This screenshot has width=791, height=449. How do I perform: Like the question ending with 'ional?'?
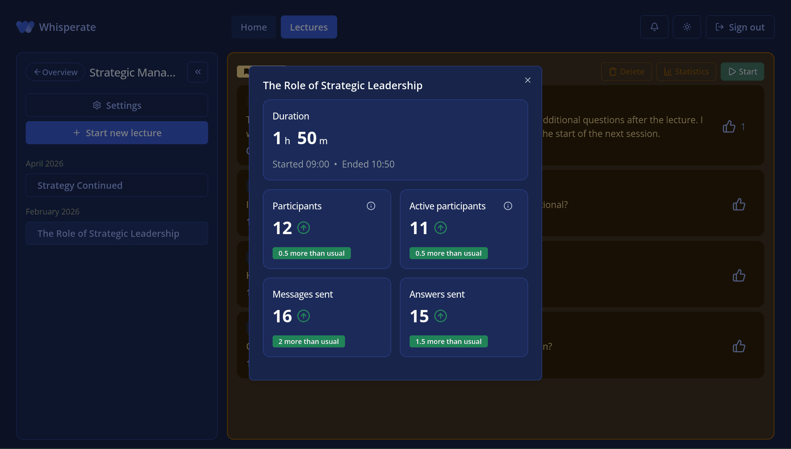739,205
